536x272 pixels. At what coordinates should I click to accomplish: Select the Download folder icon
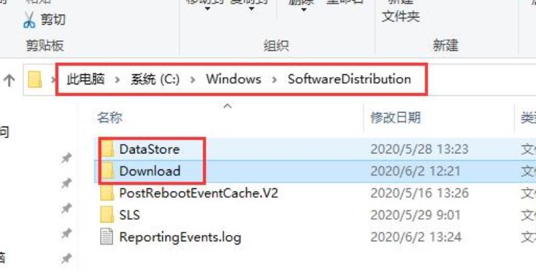click(x=107, y=171)
